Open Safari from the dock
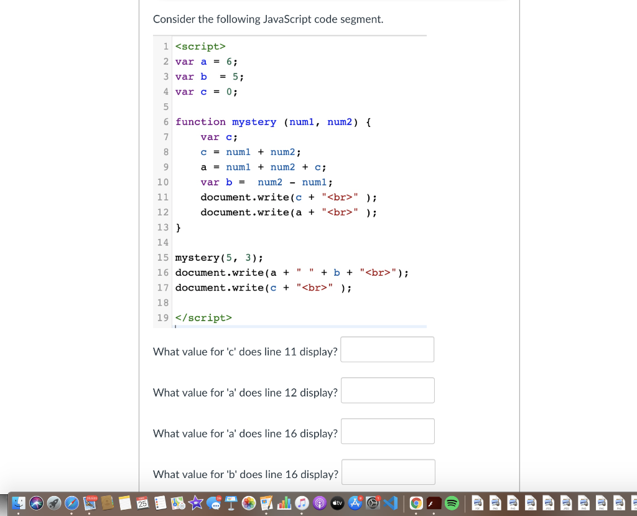Image resolution: width=637 pixels, height=516 pixels. [71, 503]
